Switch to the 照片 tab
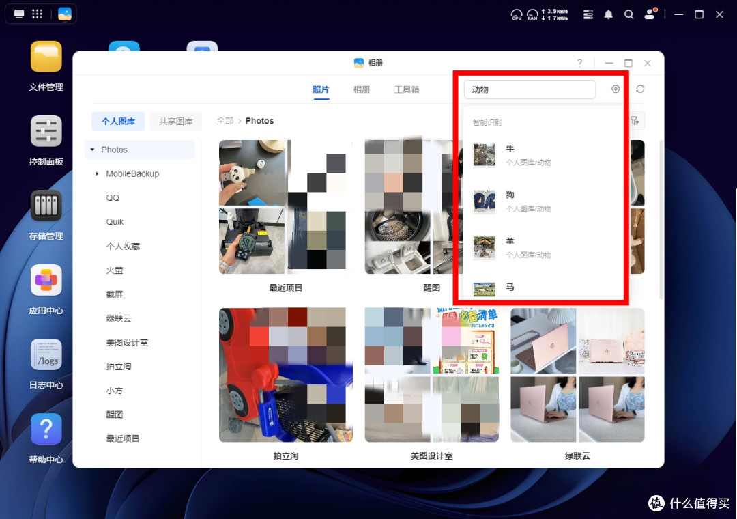Image resolution: width=737 pixels, height=519 pixels. pyautogui.click(x=321, y=89)
